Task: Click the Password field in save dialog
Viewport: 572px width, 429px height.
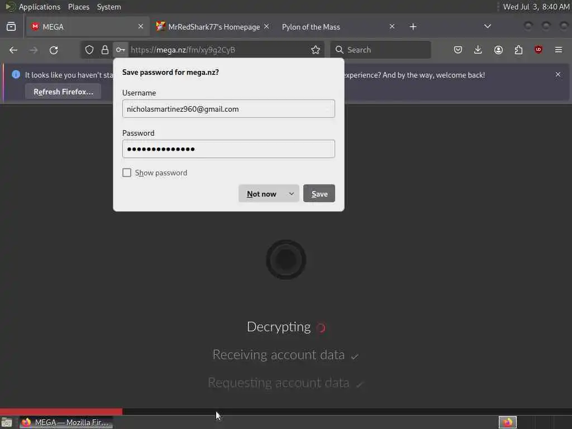Action: pos(228,149)
